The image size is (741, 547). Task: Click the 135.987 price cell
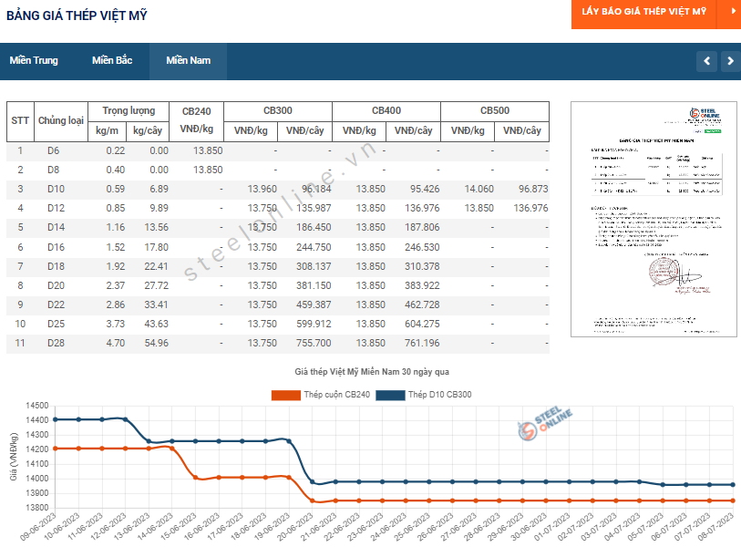(x=314, y=208)
